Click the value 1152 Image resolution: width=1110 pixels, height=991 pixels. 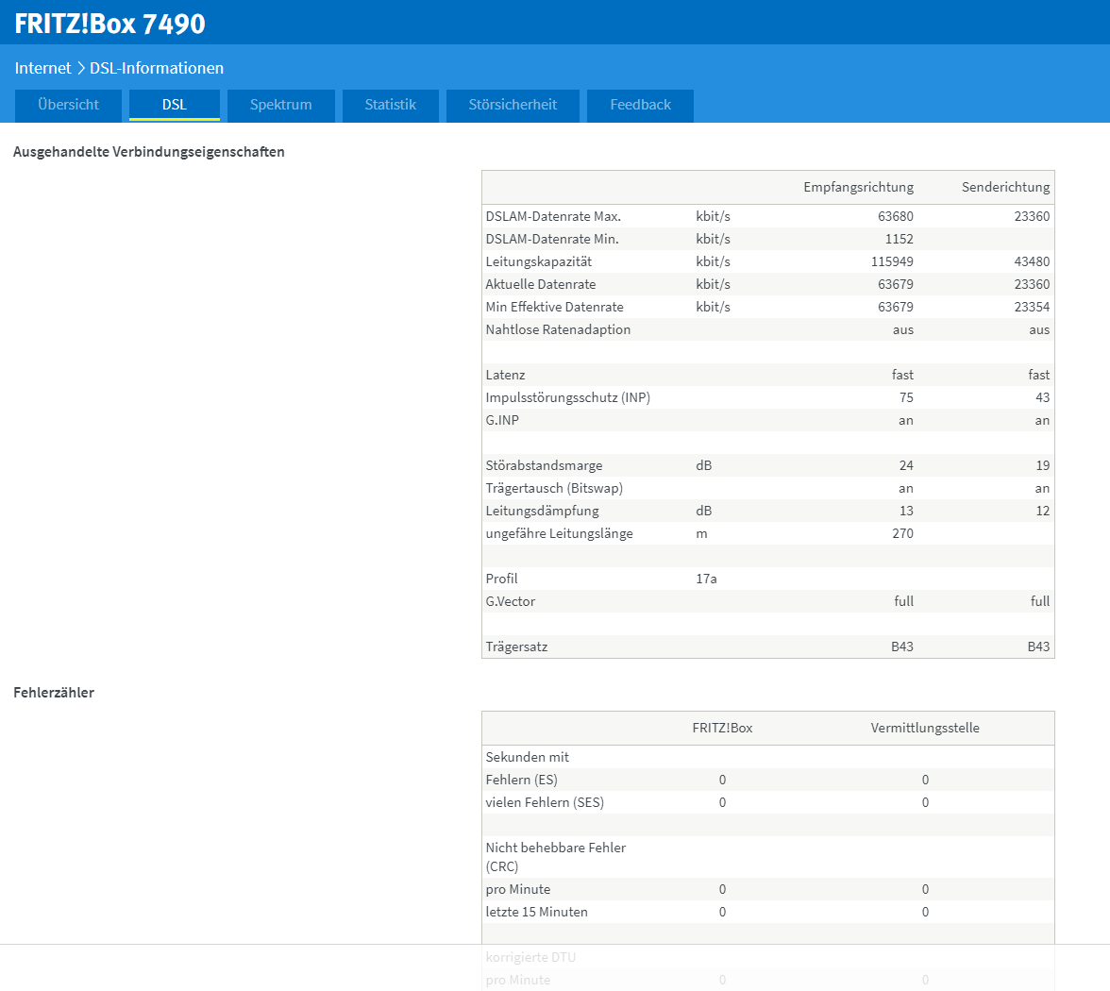point(899,240)
